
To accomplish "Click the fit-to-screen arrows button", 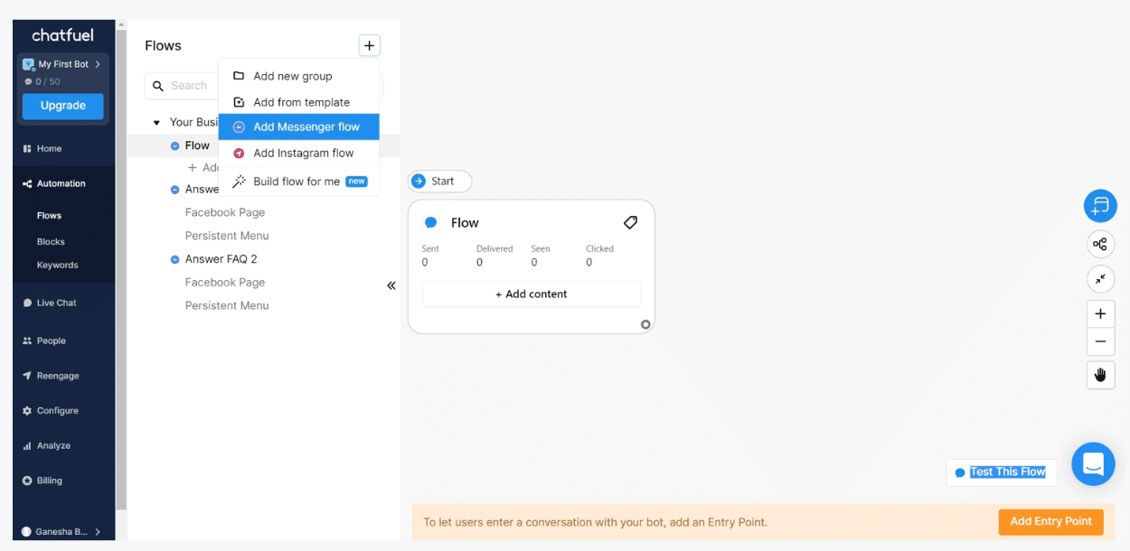I will point(1100,279).
